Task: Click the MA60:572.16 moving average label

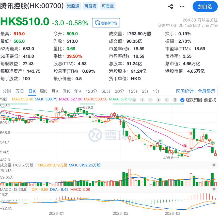Action: pos(120,99)
